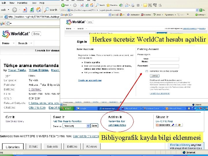Screen dimensions: 208x156
Task: Tick Remember me on this computer checkbox
Action: click(x=147, y=71)
